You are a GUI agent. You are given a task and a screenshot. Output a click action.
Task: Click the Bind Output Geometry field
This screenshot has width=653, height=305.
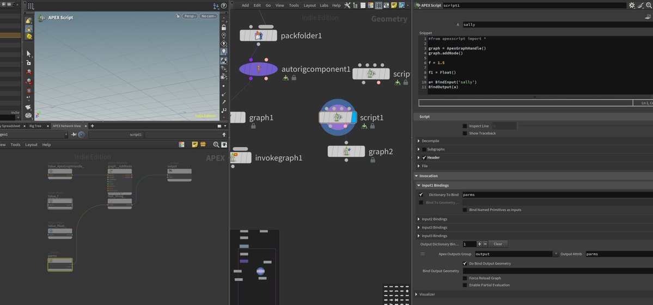tap(557, 271)
